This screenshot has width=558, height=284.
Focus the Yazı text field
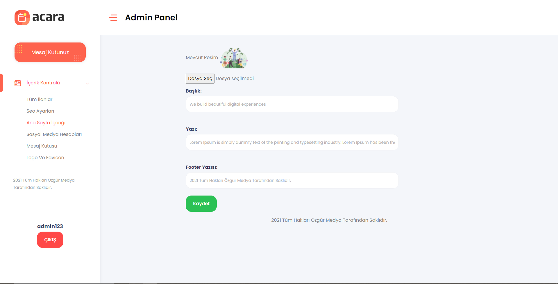tap(292, 142)
